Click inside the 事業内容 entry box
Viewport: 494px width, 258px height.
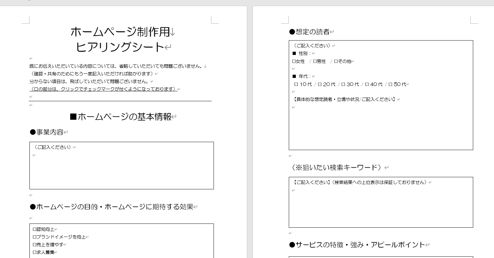coord(122,165)
